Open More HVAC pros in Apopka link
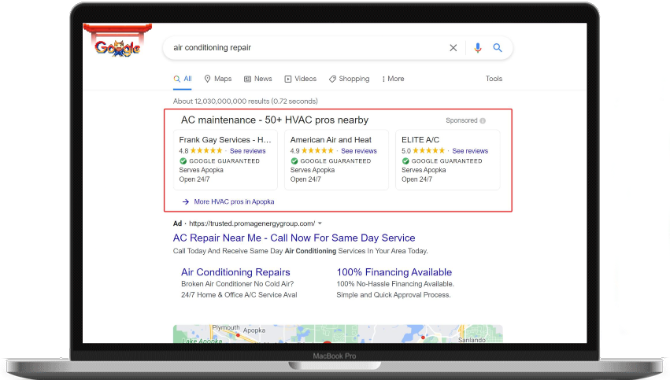Image resolution: width=670 pixels, height=380 pixels. coord(234,201)
